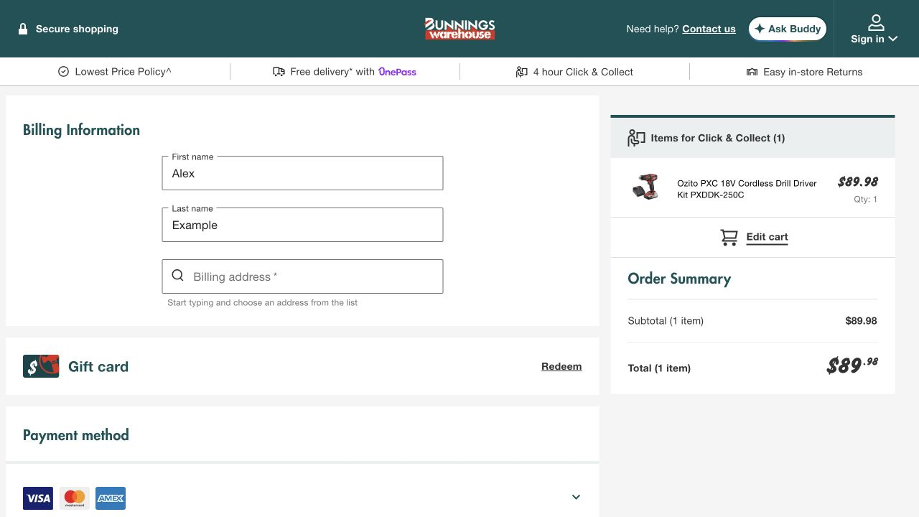Click the Lowest Price Policy checkmark icon

(x=63, y=72)
